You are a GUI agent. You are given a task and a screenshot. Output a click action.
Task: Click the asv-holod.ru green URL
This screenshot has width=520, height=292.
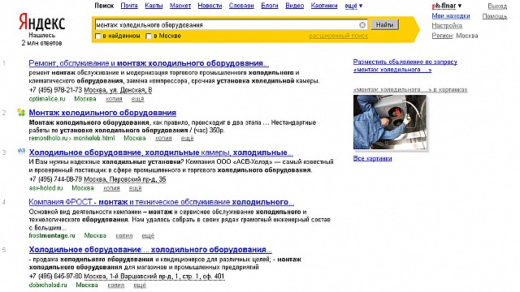coord(45,188)
